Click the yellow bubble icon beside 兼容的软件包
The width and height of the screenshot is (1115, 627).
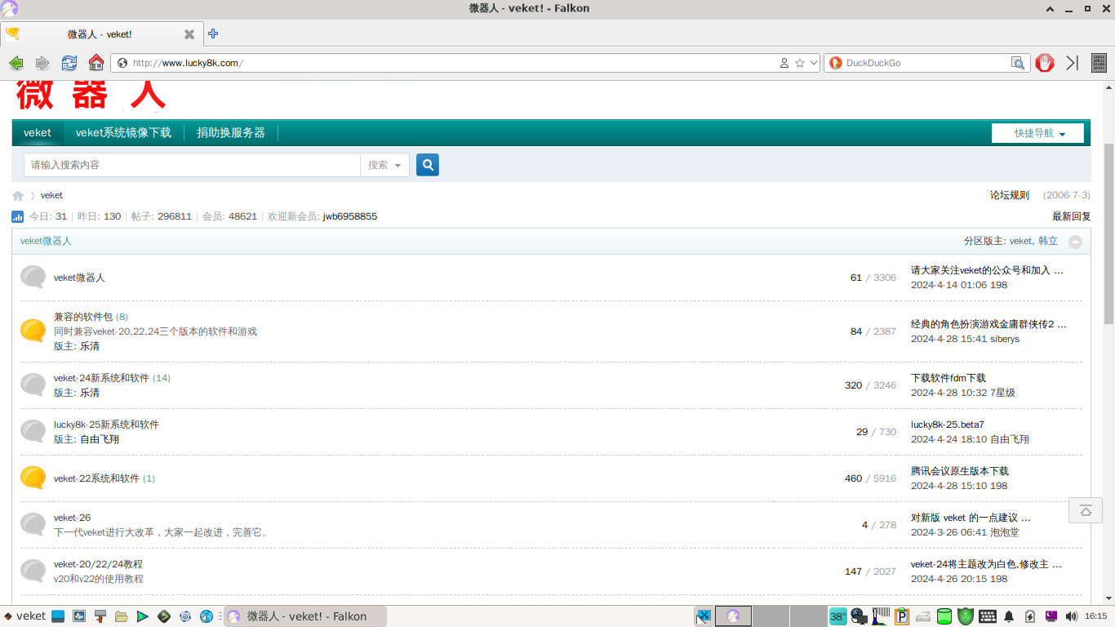[33, 331]
